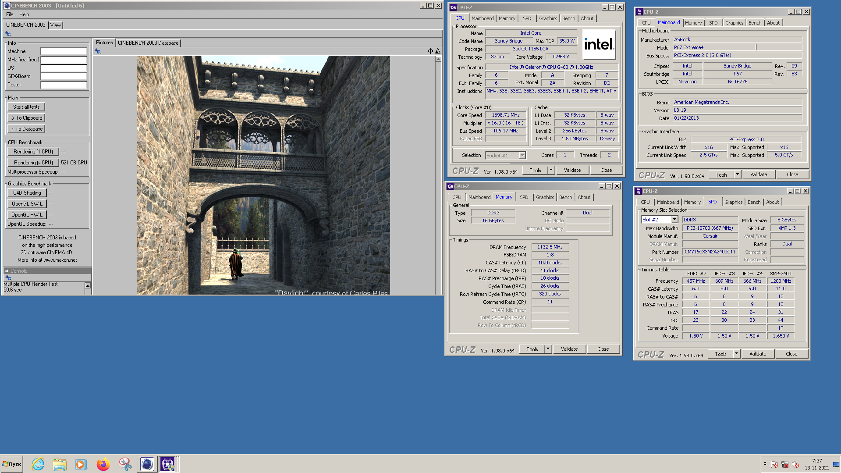Click Show Desktop icon beside the clock
The height and width of the screenshot is (473, 841).
click(x=836, y=464)
